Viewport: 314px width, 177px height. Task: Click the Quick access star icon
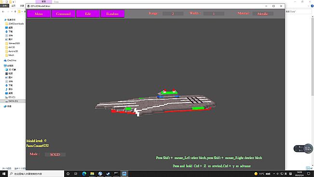[5, 20]
